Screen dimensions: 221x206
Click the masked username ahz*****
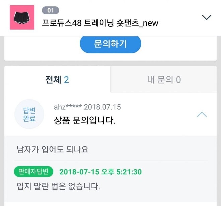(68, 107)
